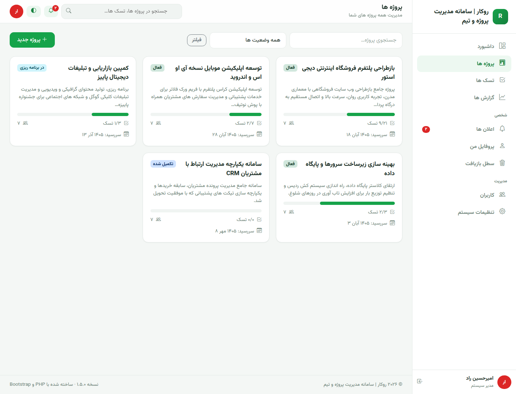Open project بازطراحی پلتفرم فروشگاه اینترنتی دیجی استور

tap(348, 72)
